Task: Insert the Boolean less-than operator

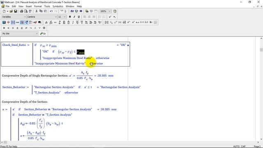Action: (8, 28)
